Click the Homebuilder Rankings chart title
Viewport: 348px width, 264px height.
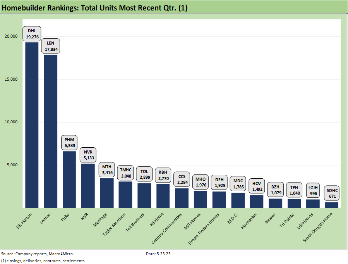point(94,8)
